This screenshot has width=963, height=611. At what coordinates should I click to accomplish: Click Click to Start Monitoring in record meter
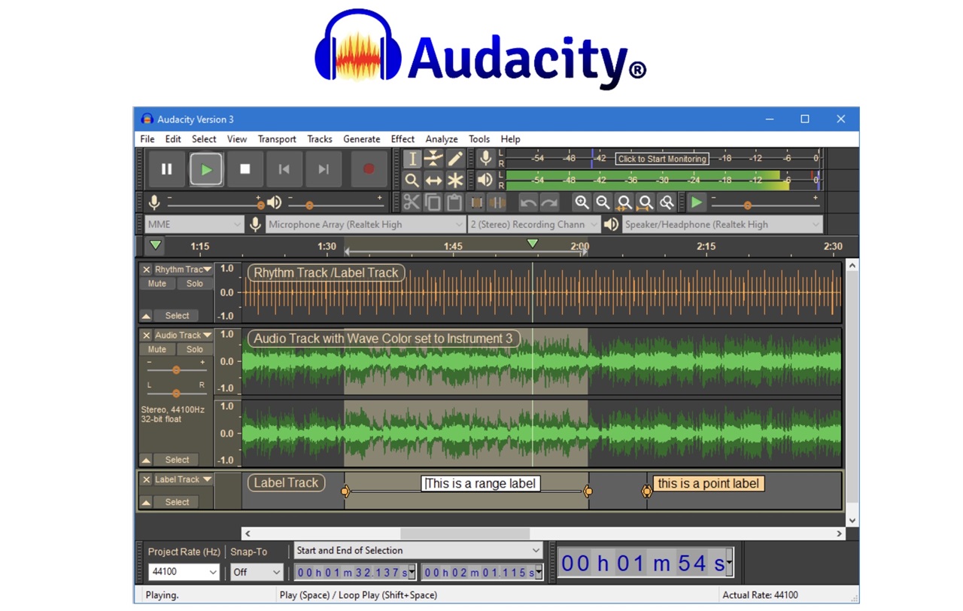tap(662, 159)
